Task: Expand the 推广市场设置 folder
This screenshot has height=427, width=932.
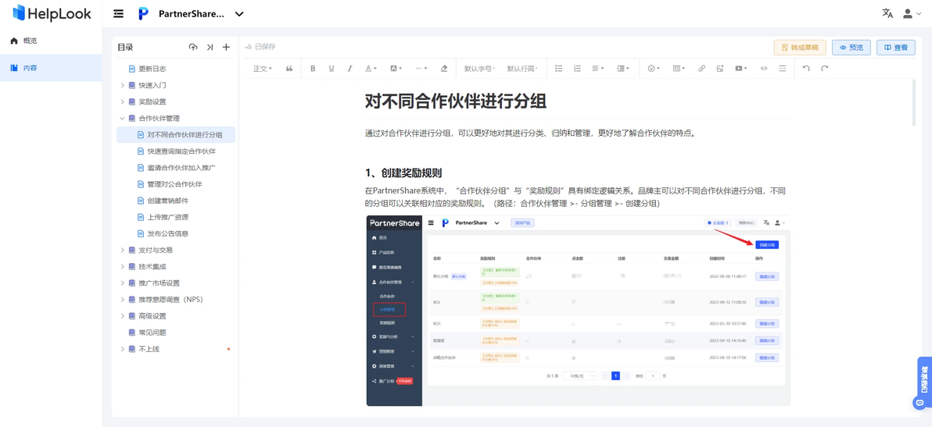Action: coord(123,283)
